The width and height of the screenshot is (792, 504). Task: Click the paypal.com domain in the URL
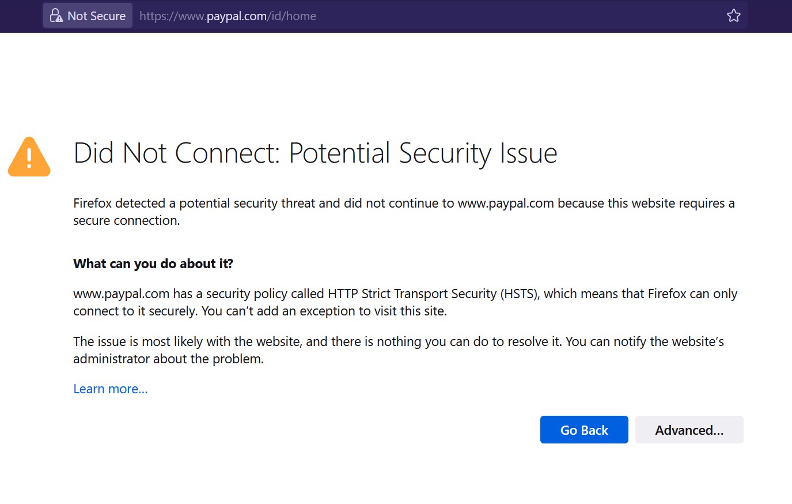coord(236,16)
